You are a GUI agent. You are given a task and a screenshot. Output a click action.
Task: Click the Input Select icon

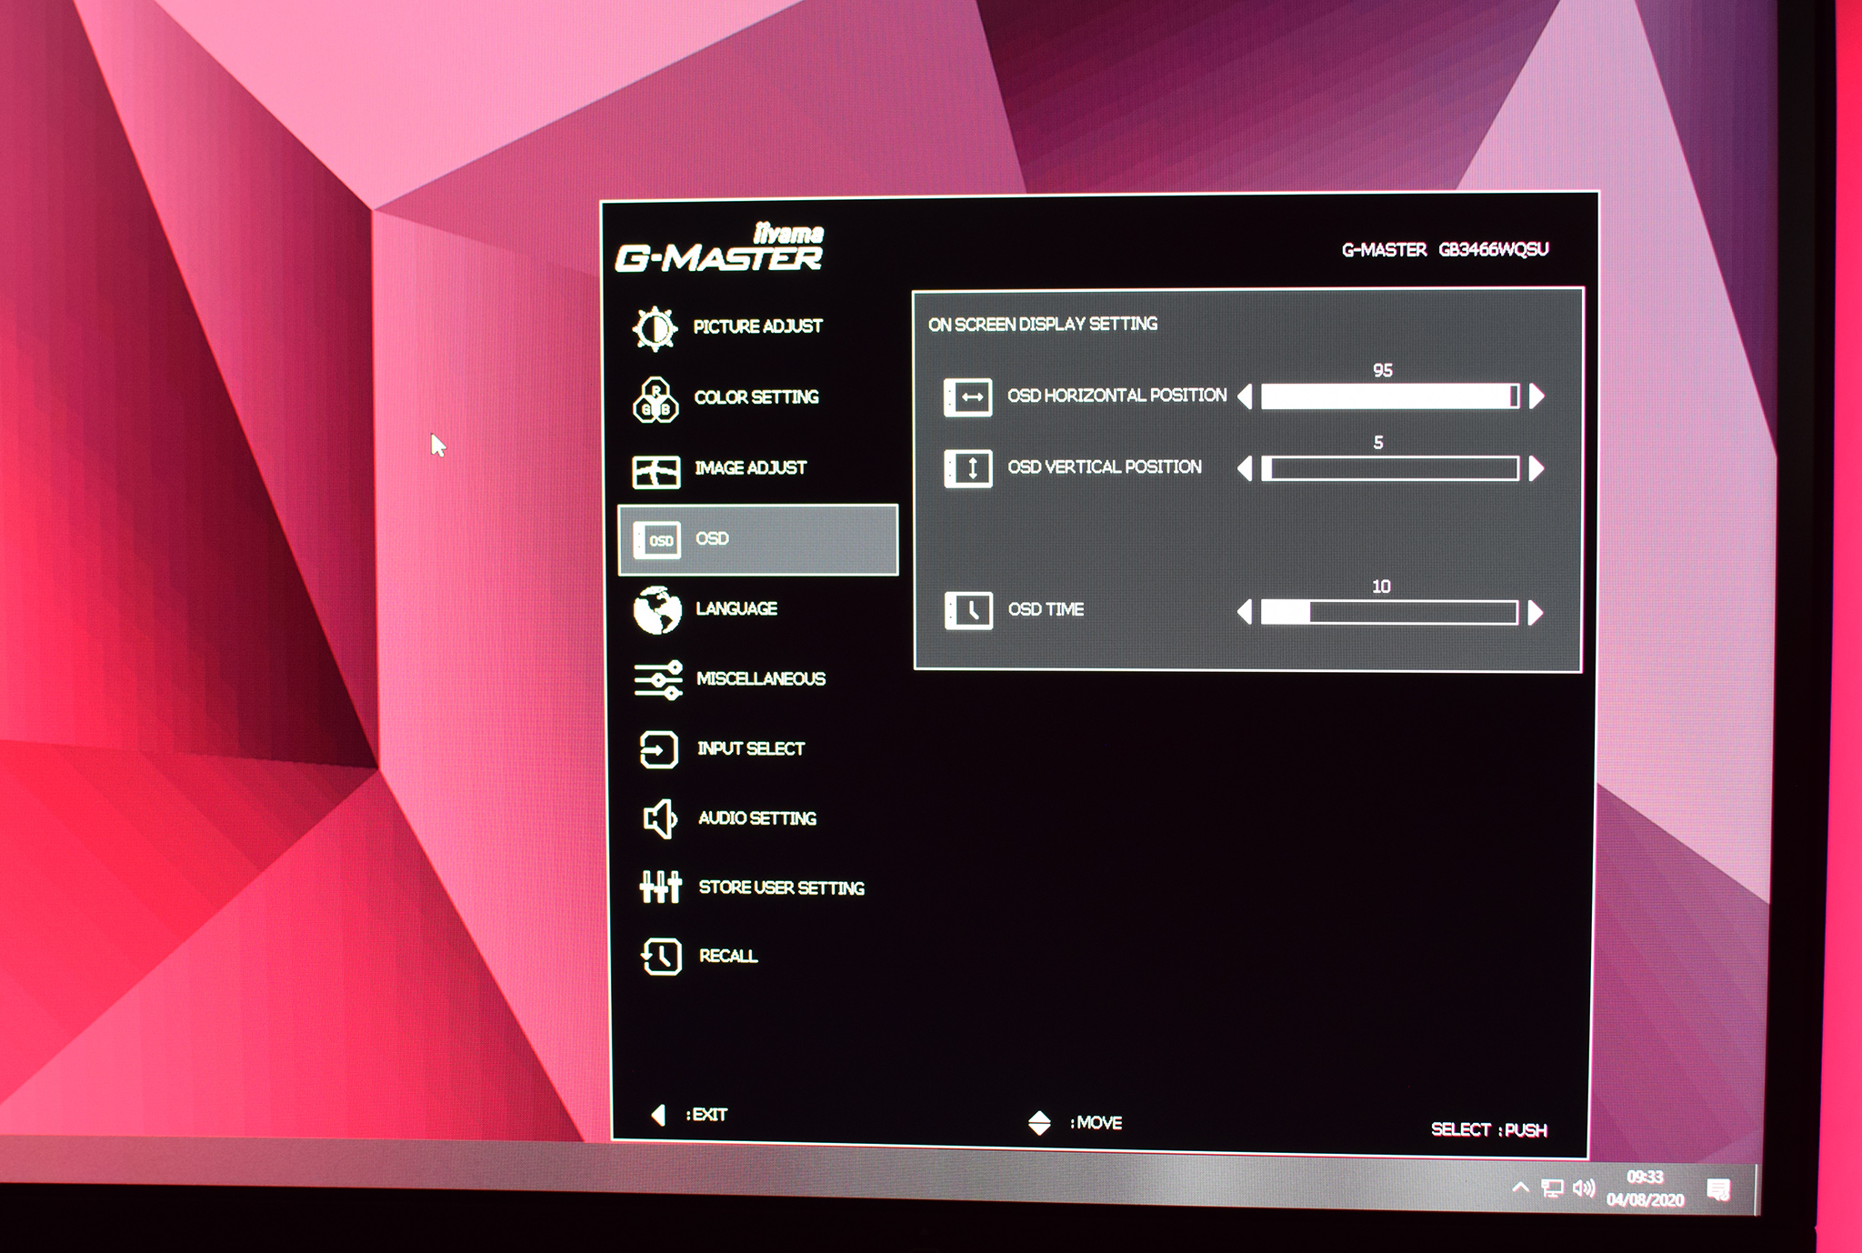tap(658, 750)
